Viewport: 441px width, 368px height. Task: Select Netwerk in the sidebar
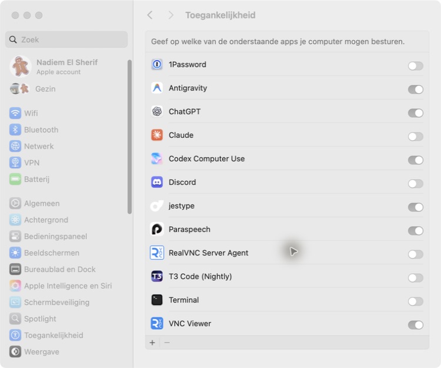tap(66, 146)
